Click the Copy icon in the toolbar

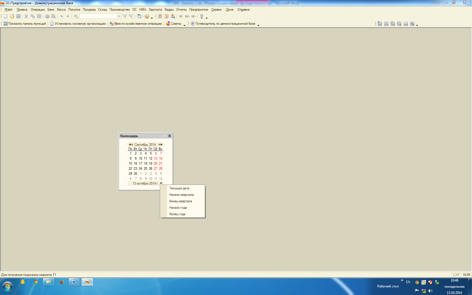tap(33, 16)
